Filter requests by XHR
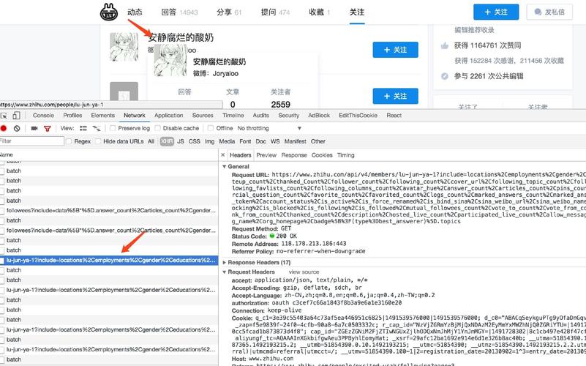The image size is (586, 366). click(x=167, y=141)
